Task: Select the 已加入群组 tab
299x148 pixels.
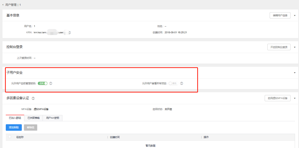Action: point(15,118)
